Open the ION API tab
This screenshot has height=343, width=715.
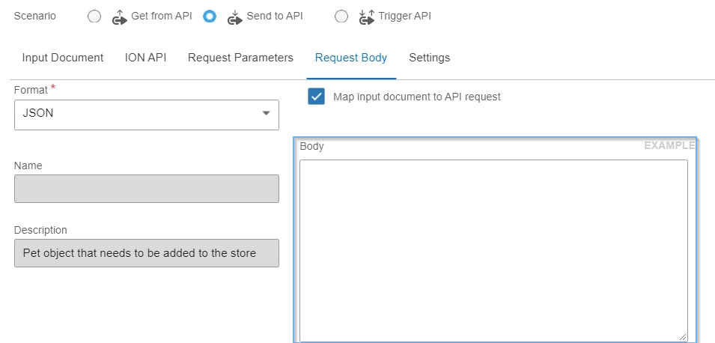(145, 58)
